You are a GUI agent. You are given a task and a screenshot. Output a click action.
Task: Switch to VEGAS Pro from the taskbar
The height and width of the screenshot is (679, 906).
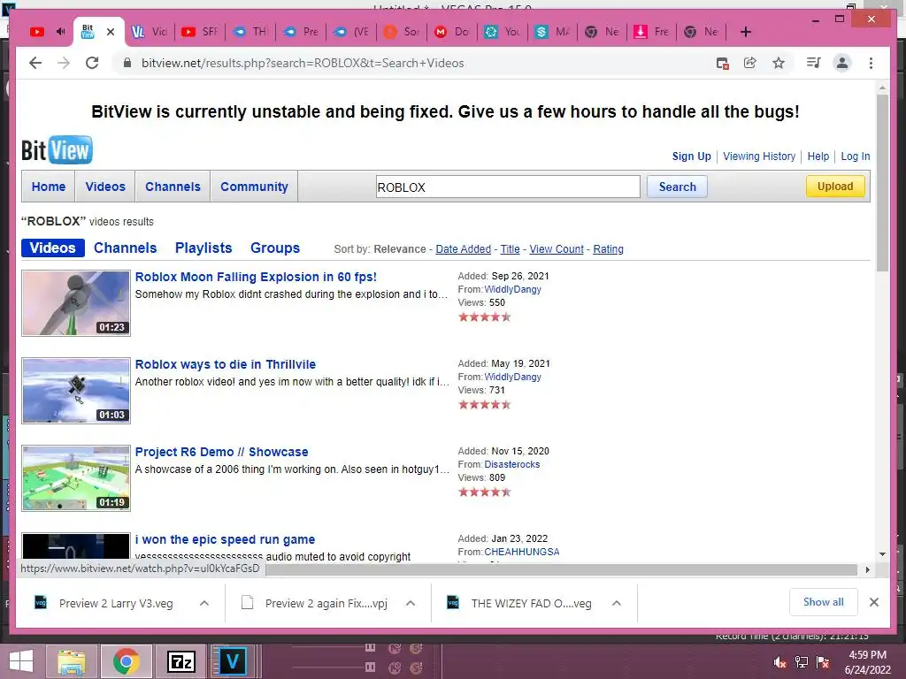pyautogui.click(x=232, y=661)
